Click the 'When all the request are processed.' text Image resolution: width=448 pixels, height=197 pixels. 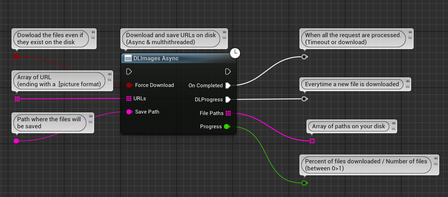coord(353,35)
